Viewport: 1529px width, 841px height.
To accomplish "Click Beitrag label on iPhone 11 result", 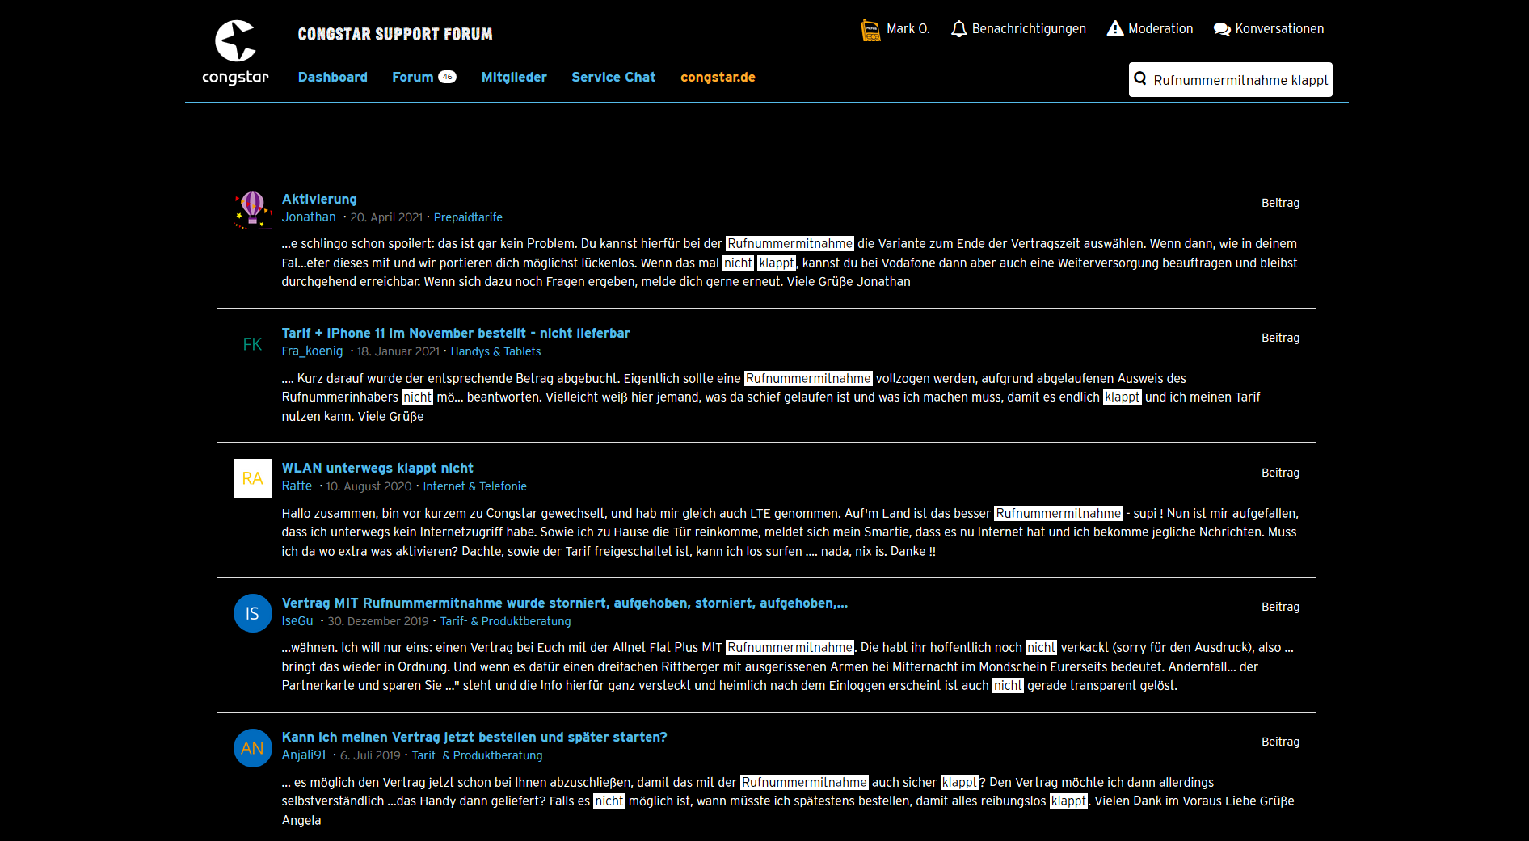I will tap(1280, 338).
